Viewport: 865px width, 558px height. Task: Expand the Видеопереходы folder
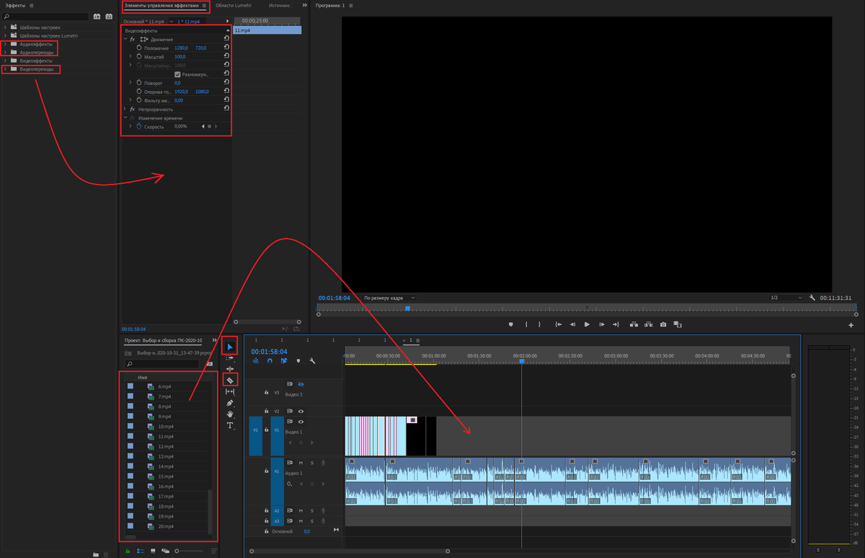click(x=5, y=69)
